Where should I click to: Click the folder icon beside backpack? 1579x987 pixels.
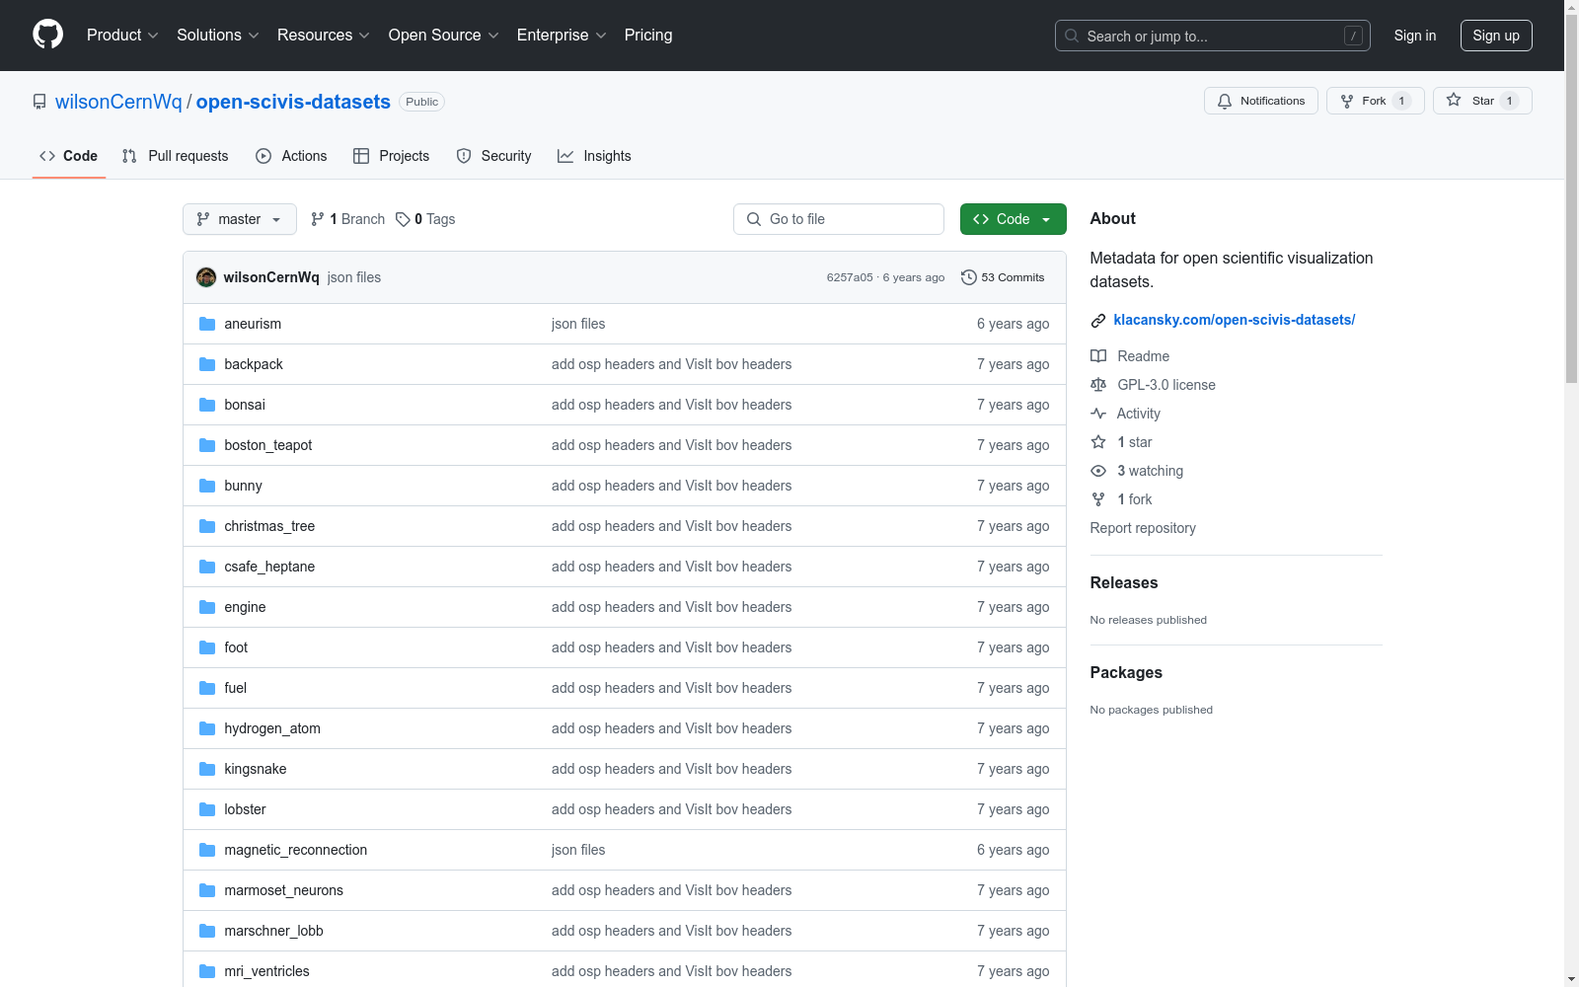click(x=207, y=364)
